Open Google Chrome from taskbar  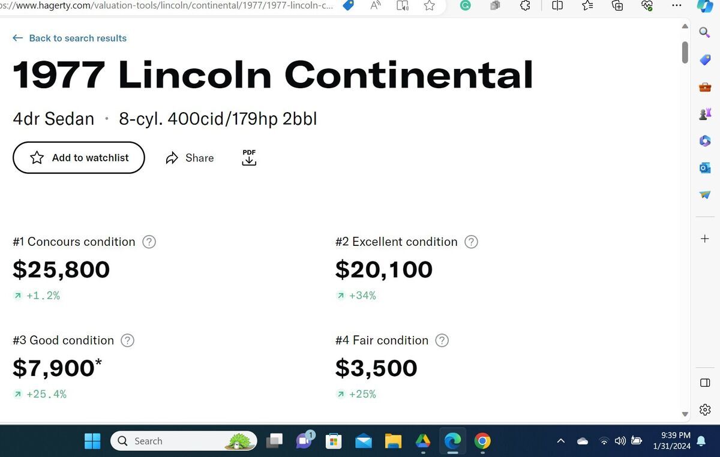pos(482,441)
